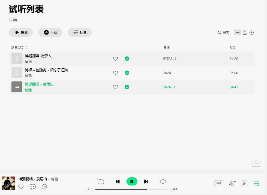This screenshot has width=267, height=195.
Task: Open the current playlist icon
Action: [x=256, y=183]
